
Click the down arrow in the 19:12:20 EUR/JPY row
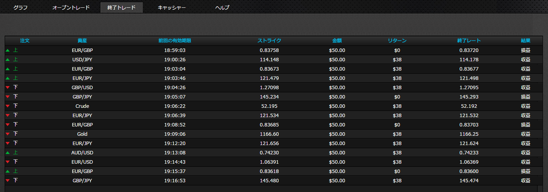[7, 144]
